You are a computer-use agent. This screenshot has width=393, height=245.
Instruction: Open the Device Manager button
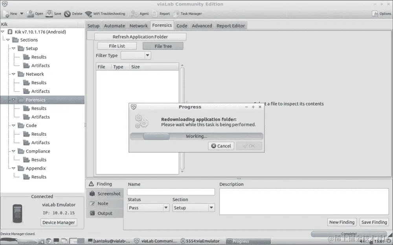[x=59, y=223]
